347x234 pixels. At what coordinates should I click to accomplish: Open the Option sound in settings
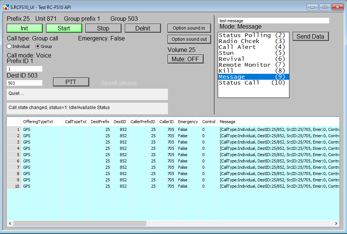tap(189, 28)
